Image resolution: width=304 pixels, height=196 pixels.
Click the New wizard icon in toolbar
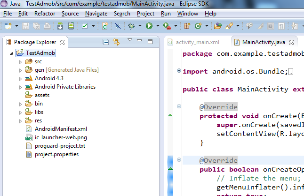click(8, 26)
